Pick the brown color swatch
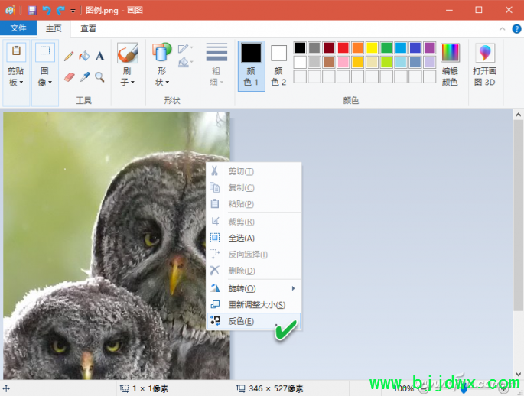Viewport: 524px width, 396px height. [329, 62]
